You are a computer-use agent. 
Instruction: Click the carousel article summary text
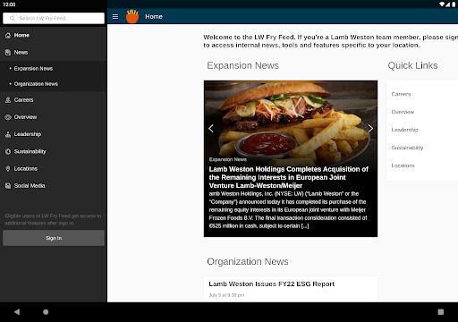click(288, 210)
